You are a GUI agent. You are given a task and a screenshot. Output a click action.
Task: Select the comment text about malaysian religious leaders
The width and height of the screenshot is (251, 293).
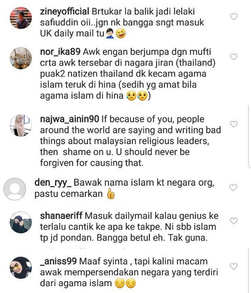pyautogui.click(x=130, y=141)
